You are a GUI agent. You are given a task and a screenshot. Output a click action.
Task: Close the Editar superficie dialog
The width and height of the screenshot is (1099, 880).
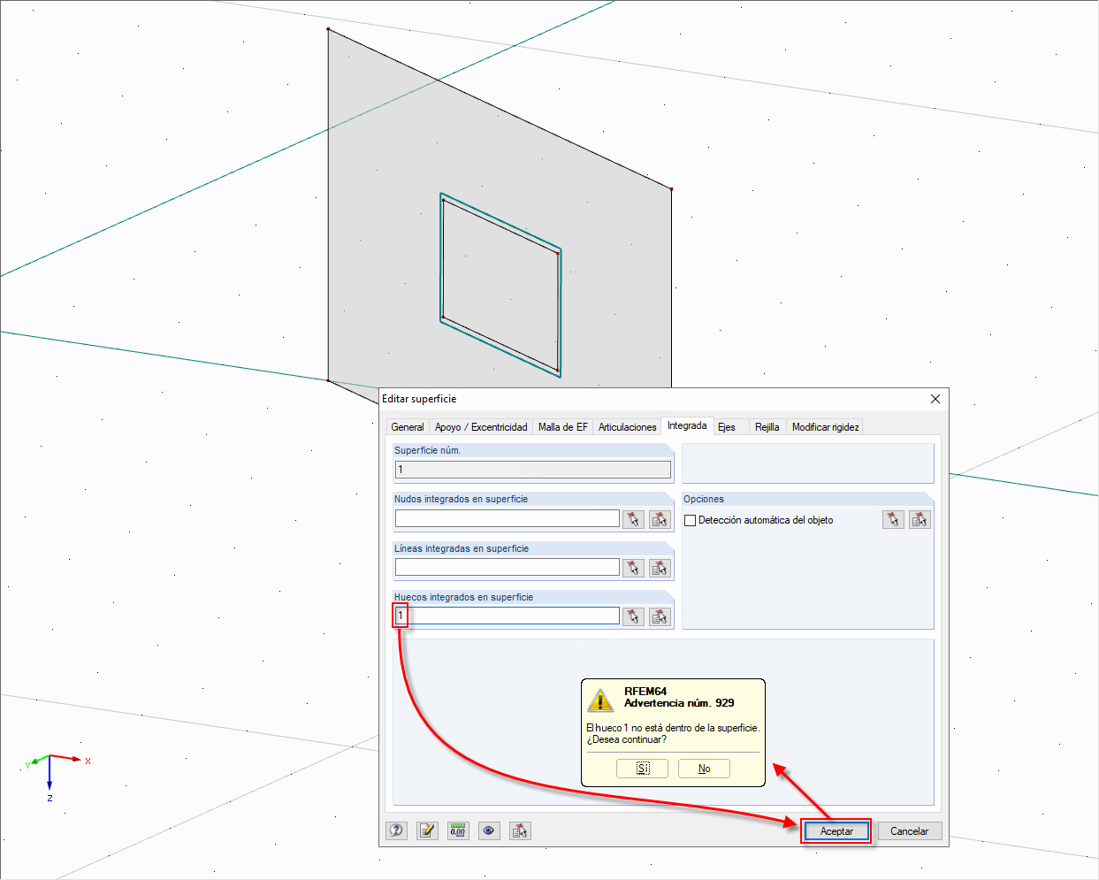935,399
